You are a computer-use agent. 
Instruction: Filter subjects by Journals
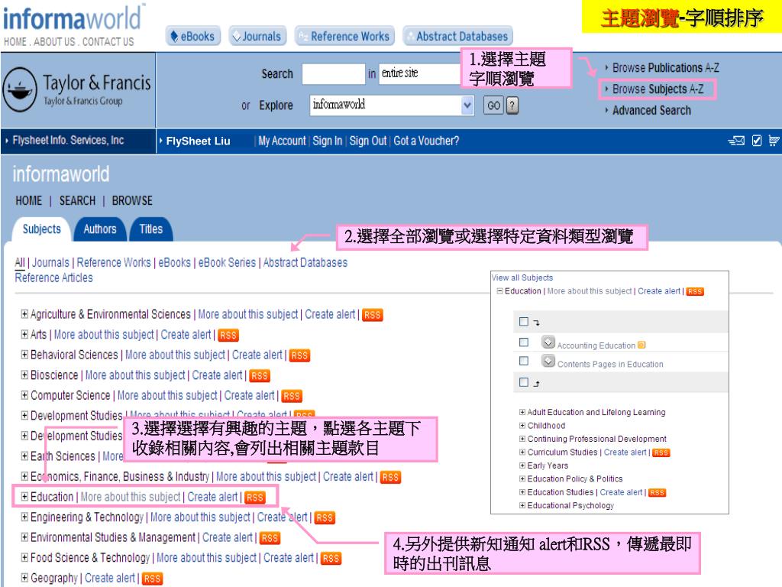[x=50, y=263]
